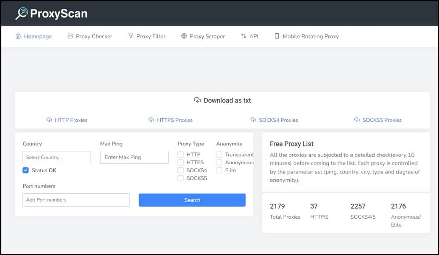The height and width of the screenshot is (255, 439).
Task: Download the SOCKS4 Proxies list
Action: [274, 120]
